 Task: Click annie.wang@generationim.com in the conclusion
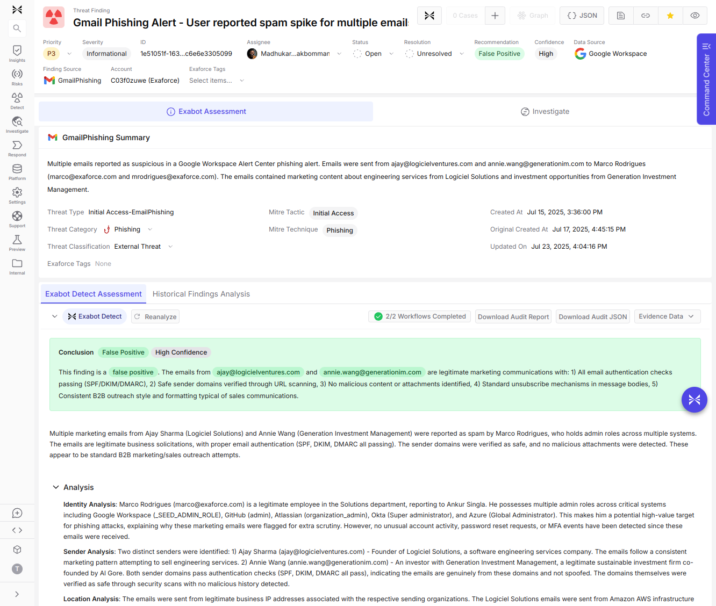(x=372, y=372)
